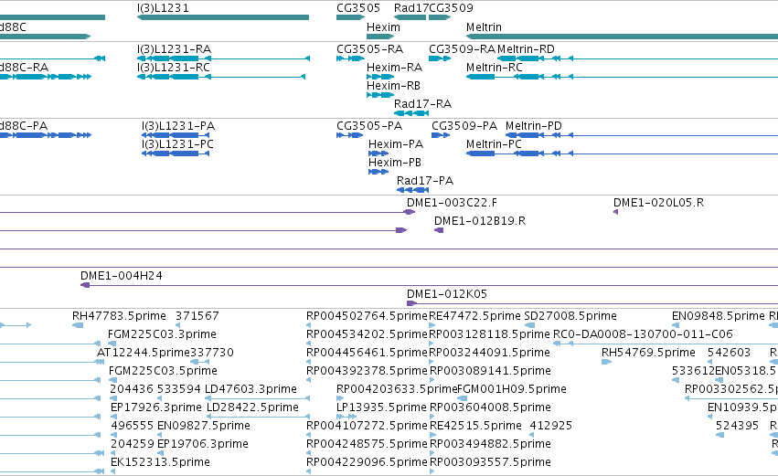
Task: Select the LD47603.3prime EST label
Action: (251, 389)
